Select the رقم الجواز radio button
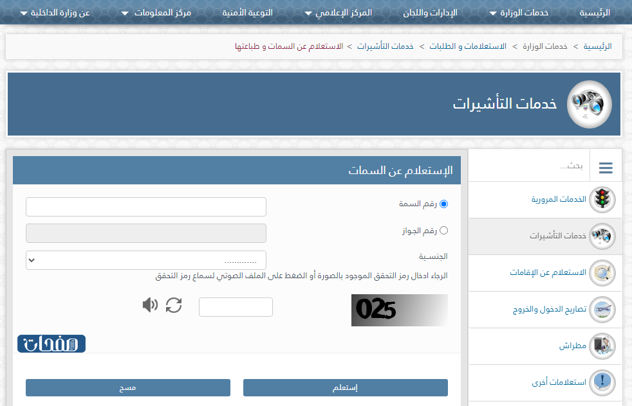The width and height of the screenshot is (632, 406). pos(443,231)
